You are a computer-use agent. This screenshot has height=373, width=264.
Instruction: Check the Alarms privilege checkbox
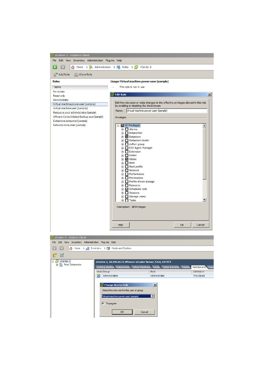[127, 129]
